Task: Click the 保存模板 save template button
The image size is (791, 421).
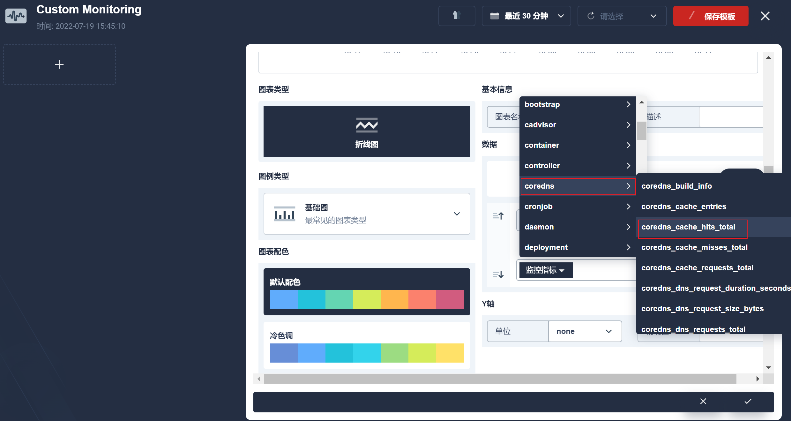Action: [x=710, y=16]
